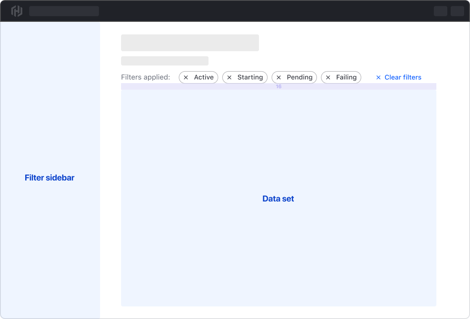Select the Filter sidebar section
The width and height of the screenshot is (470, 319).
click(50, 178)
